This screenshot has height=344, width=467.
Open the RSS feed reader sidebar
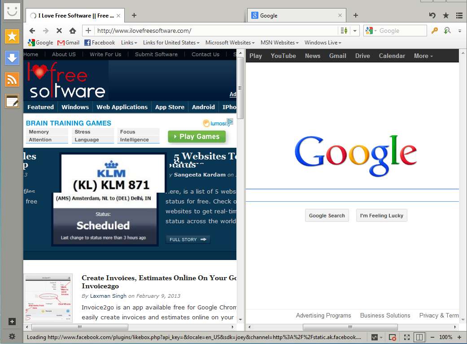click(12, 79)
